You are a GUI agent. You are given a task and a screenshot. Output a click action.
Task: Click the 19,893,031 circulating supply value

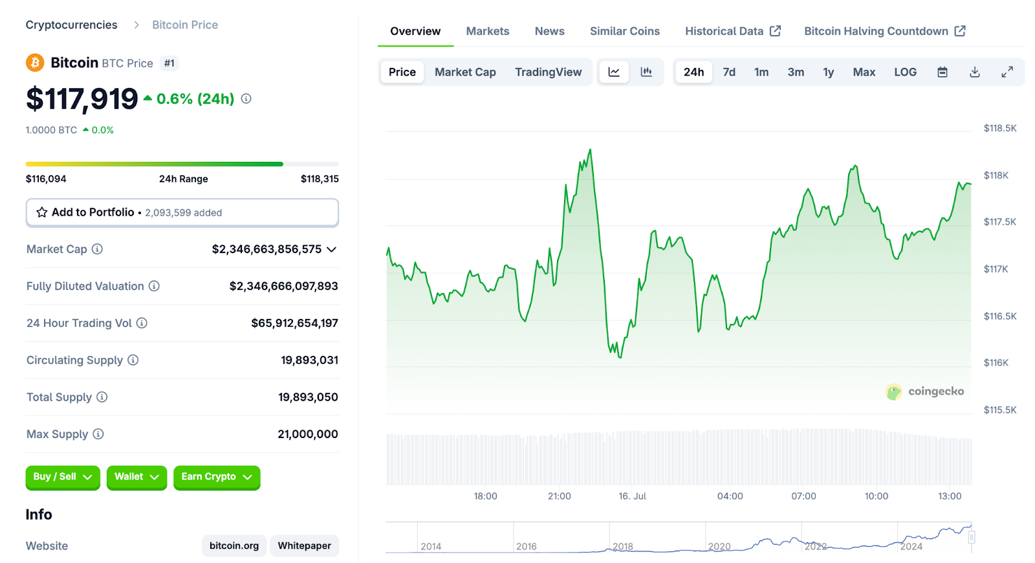click(309, 360)
